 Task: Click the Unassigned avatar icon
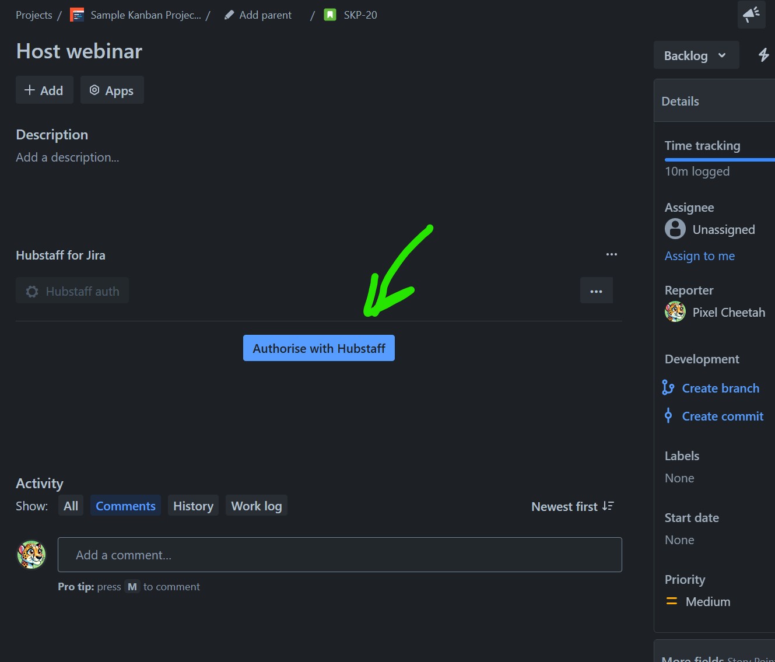coord(675,229)
